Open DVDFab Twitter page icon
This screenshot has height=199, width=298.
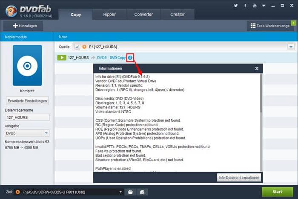click(236, 6)
